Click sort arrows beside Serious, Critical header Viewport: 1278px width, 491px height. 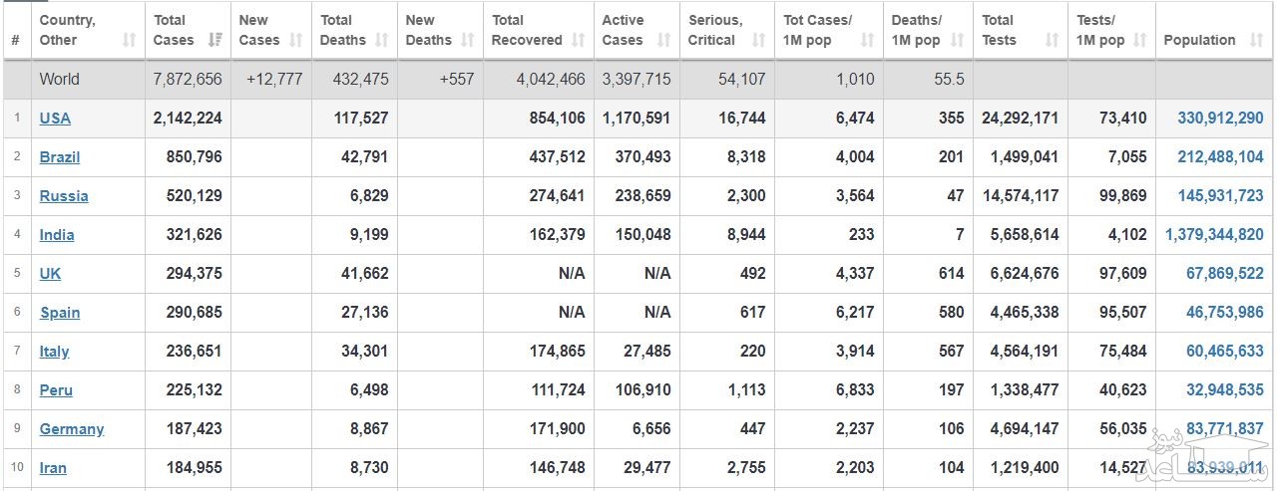(x=758, y=41)
